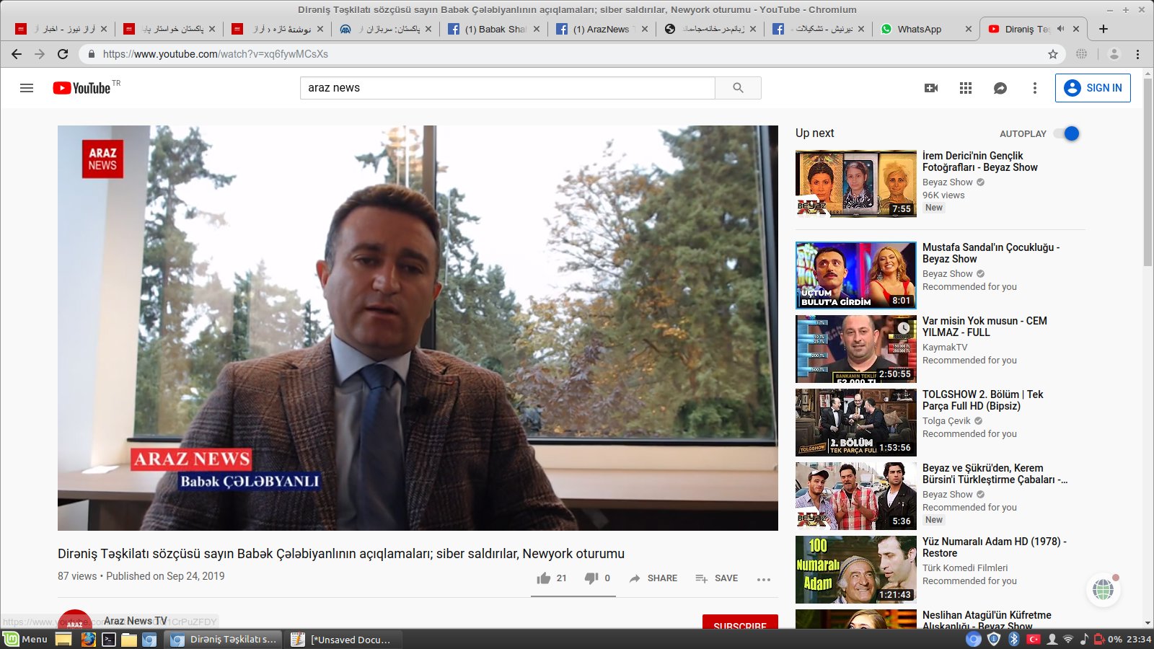
Task: Click the SIGN IN button
Action: (x=1093, y=88)
